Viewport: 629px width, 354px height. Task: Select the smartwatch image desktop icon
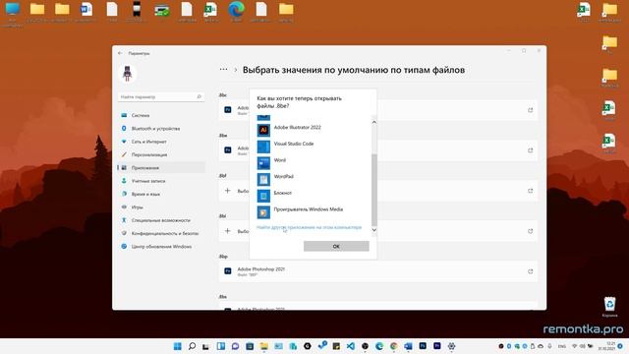(137, 12)
